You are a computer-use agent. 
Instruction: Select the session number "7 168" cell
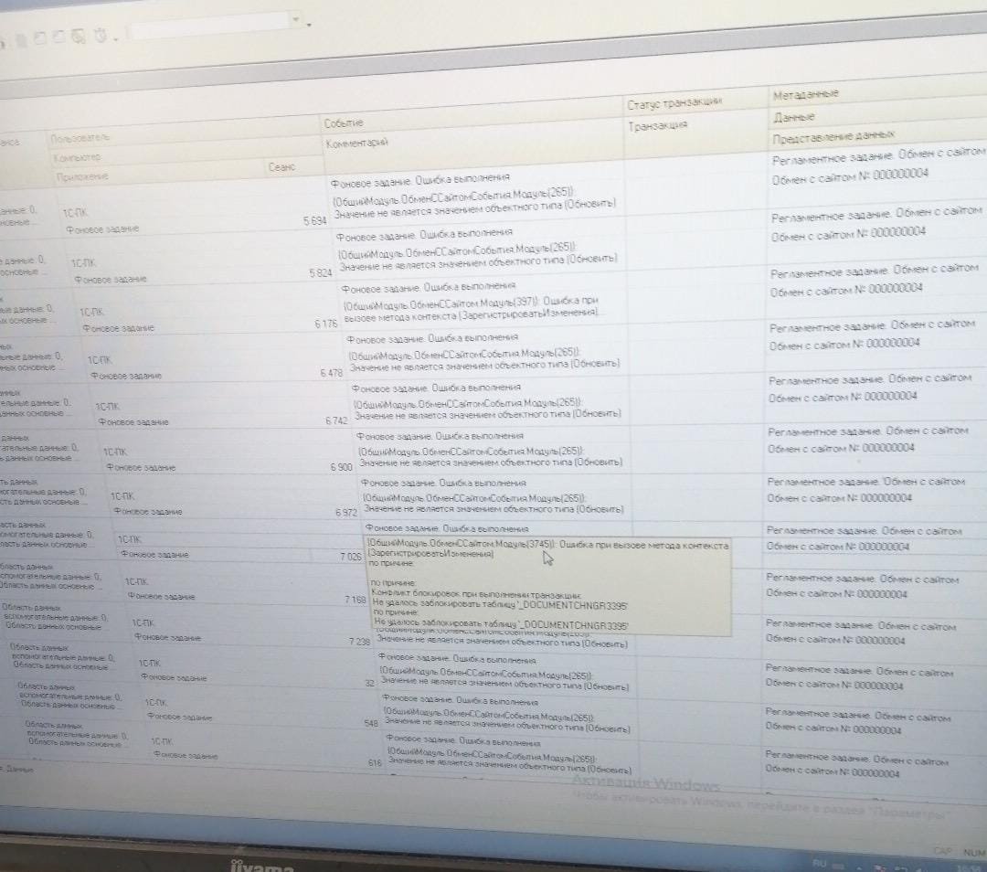point(355,600)
